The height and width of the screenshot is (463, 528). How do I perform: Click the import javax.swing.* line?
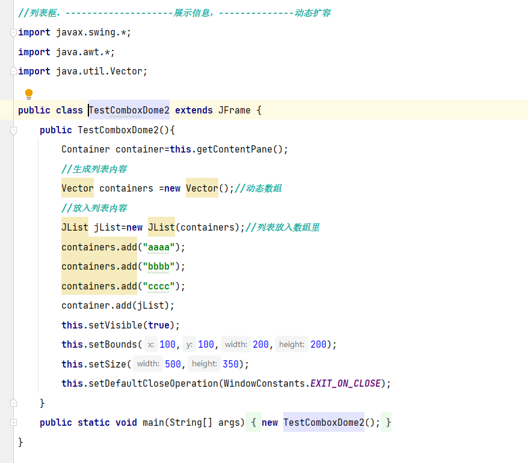[75, 32]
